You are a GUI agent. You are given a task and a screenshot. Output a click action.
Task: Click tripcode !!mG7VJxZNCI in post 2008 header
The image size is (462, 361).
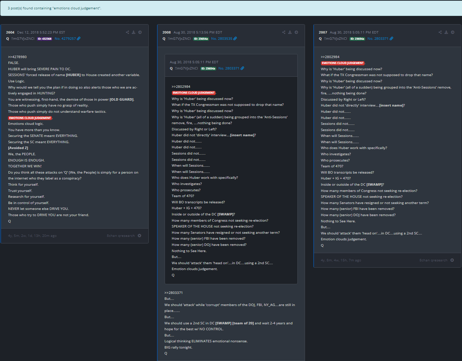[179, 38]
